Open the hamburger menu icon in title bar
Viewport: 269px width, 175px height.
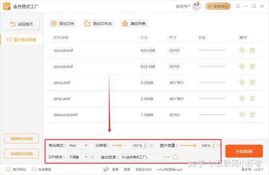click(x=238, y=6)
